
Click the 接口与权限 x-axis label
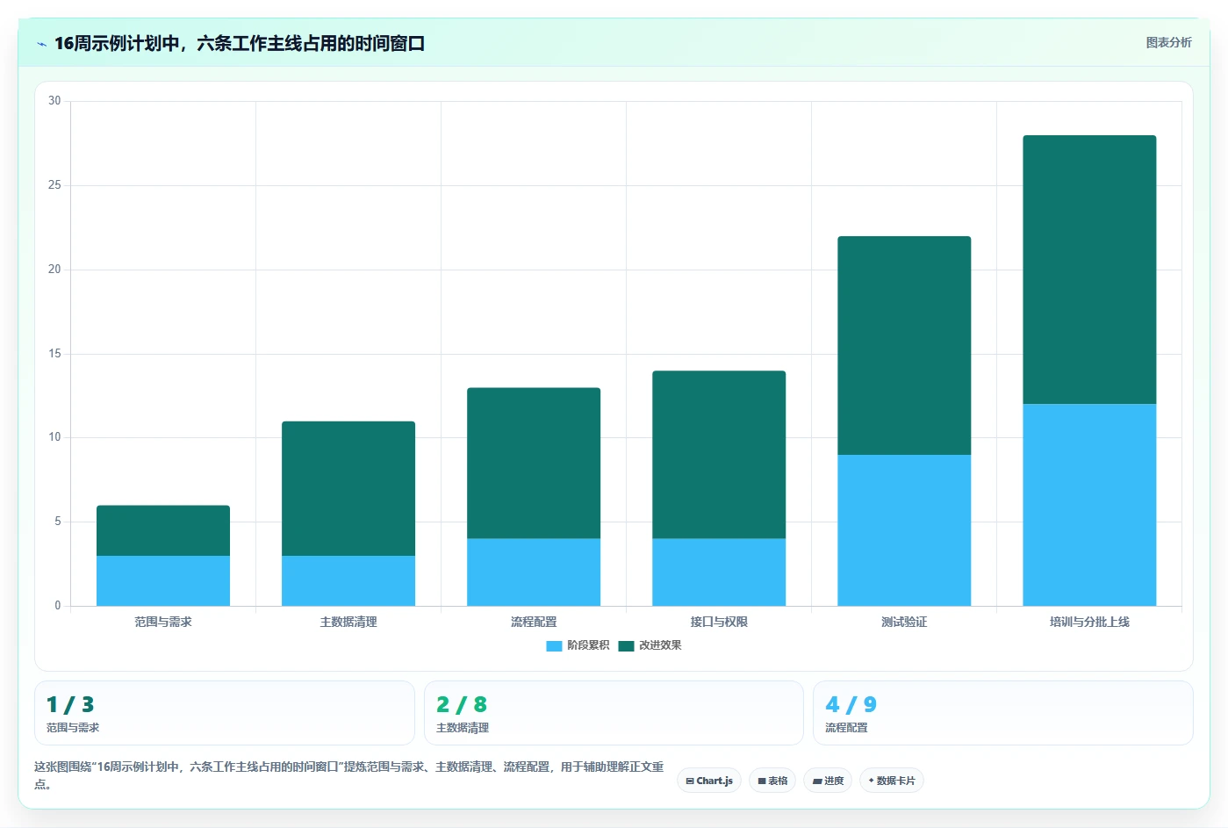click(719, 622)
